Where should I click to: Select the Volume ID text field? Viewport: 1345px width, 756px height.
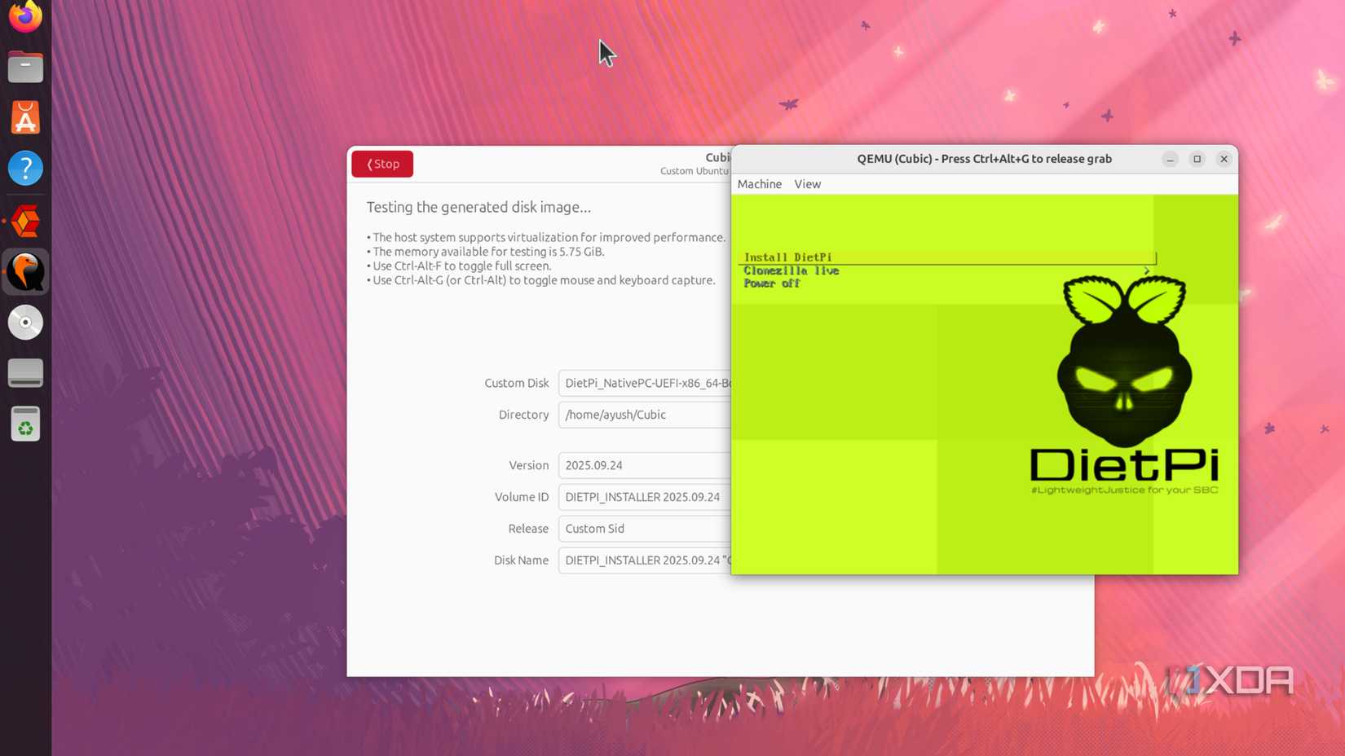point(644,497)
